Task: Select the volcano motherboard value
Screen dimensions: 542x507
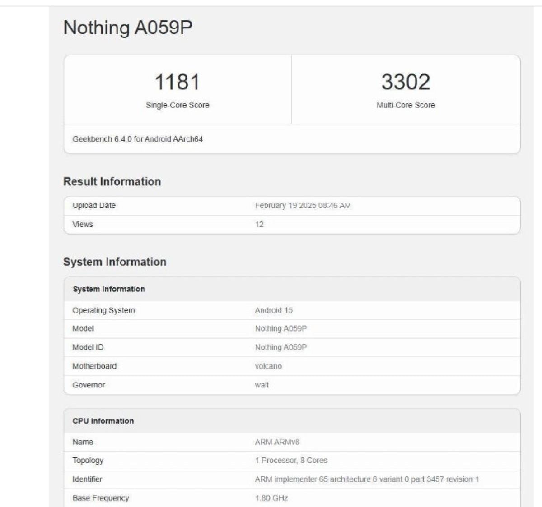Action: click(268, 366)
